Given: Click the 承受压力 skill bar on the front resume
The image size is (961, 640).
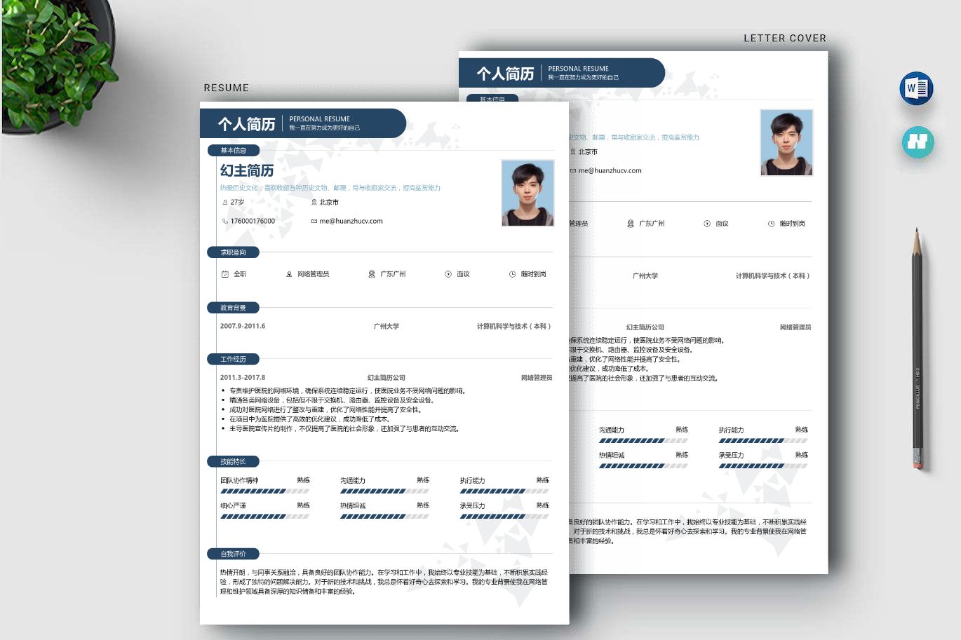Looking at the screenshot, I should point(504,517).
